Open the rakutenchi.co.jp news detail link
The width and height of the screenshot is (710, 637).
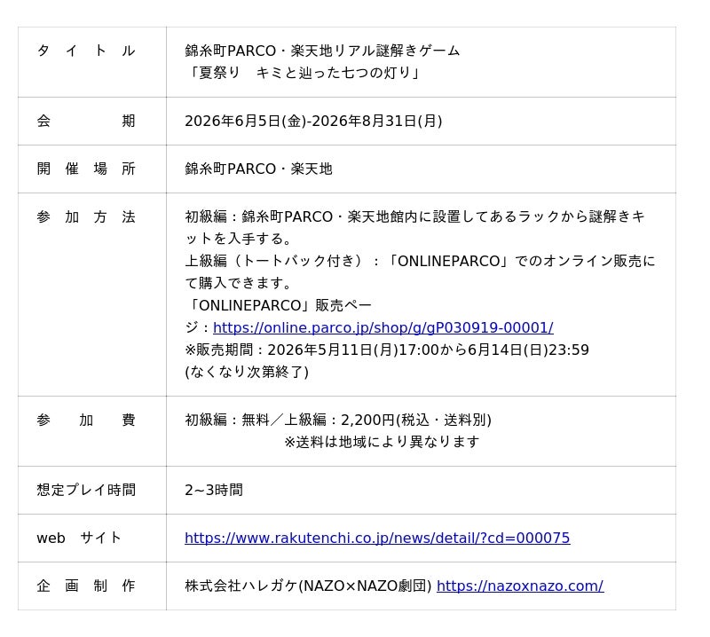pos(377,538)
